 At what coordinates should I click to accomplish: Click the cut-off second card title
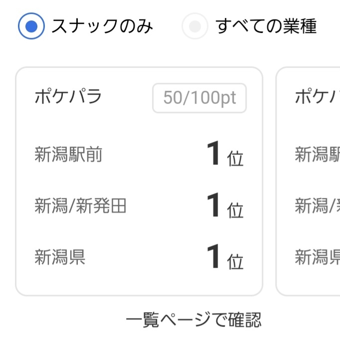click(317, 97)
